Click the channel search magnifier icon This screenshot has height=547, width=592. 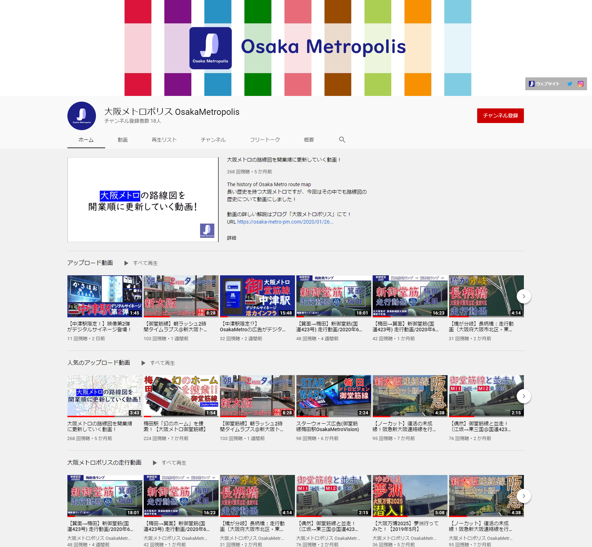[342, 140]
